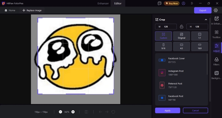The image size is (222, 118).
Task: Open settings gear icon
Action: point(216,10)
